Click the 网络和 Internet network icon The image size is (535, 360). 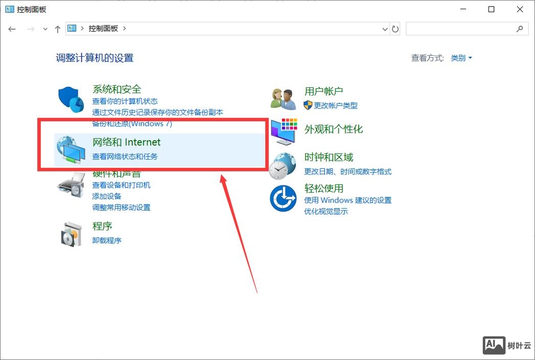click(x=71, y=148)
